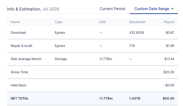Click the Disk column header
Image resolution: width=183 pixels, height=106 pixels.
(103, 22)
